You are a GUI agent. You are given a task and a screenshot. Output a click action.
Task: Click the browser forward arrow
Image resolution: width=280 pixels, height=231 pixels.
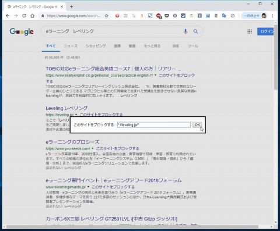tap(16, 16)
